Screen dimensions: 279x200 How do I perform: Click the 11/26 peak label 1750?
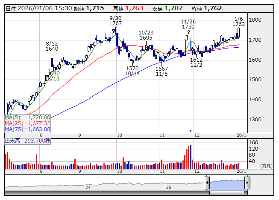tap(188, 27)
